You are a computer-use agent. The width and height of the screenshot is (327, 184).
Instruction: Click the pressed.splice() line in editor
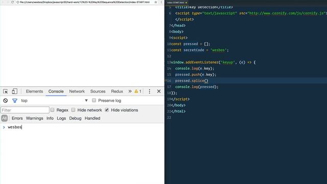coord(192,81)
